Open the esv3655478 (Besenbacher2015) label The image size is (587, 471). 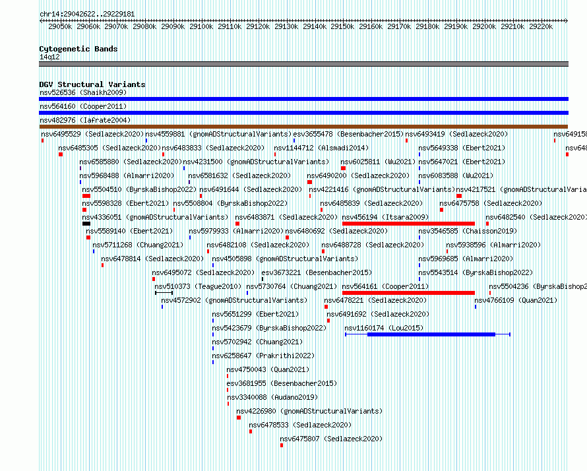pyautogui.click(x=348, y=134)
